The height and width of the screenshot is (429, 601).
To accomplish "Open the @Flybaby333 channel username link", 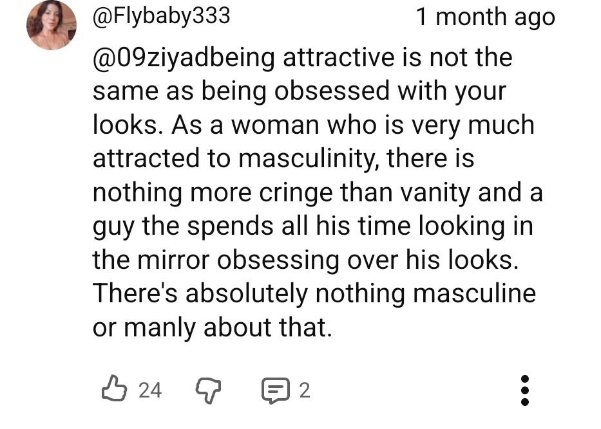I will [161, 16].
